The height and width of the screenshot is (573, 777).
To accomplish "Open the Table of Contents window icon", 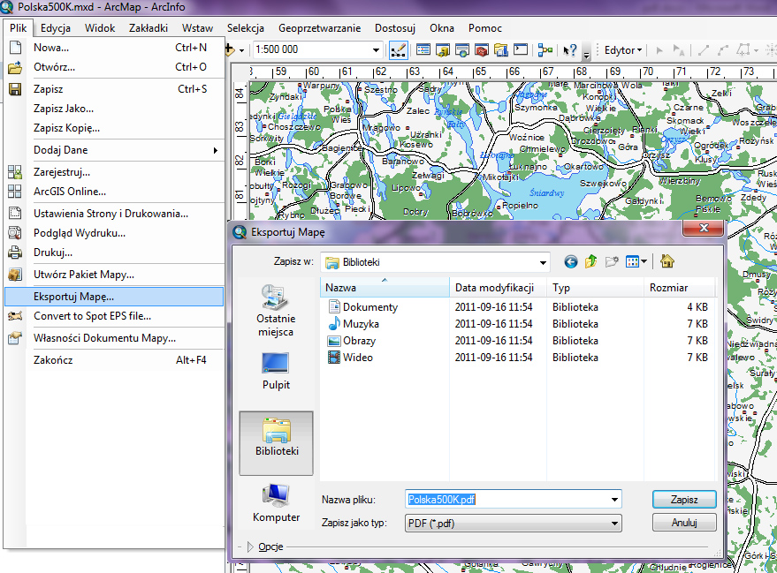I will point(423,50).
